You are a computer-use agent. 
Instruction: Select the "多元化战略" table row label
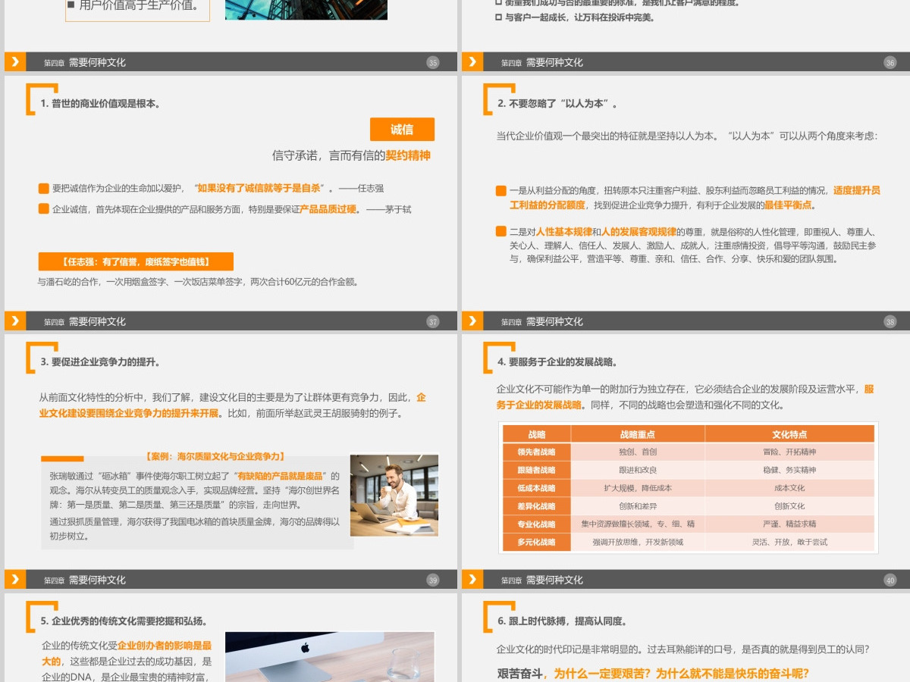coord(537,543)
